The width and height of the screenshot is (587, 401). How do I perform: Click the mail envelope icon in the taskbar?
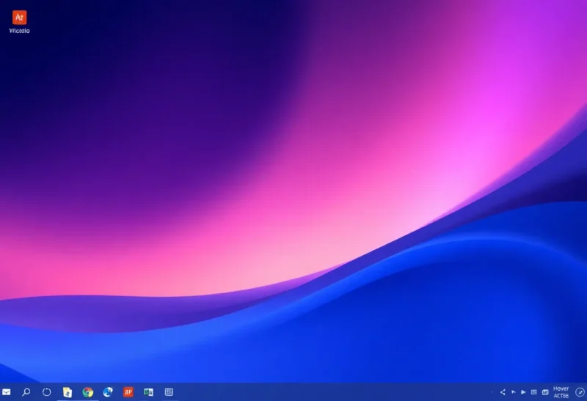[7, 392]
